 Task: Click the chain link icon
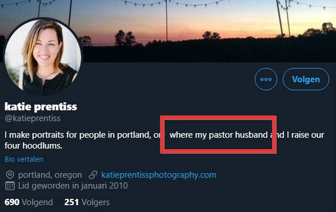pyautogui.click(x=93, y=175)
